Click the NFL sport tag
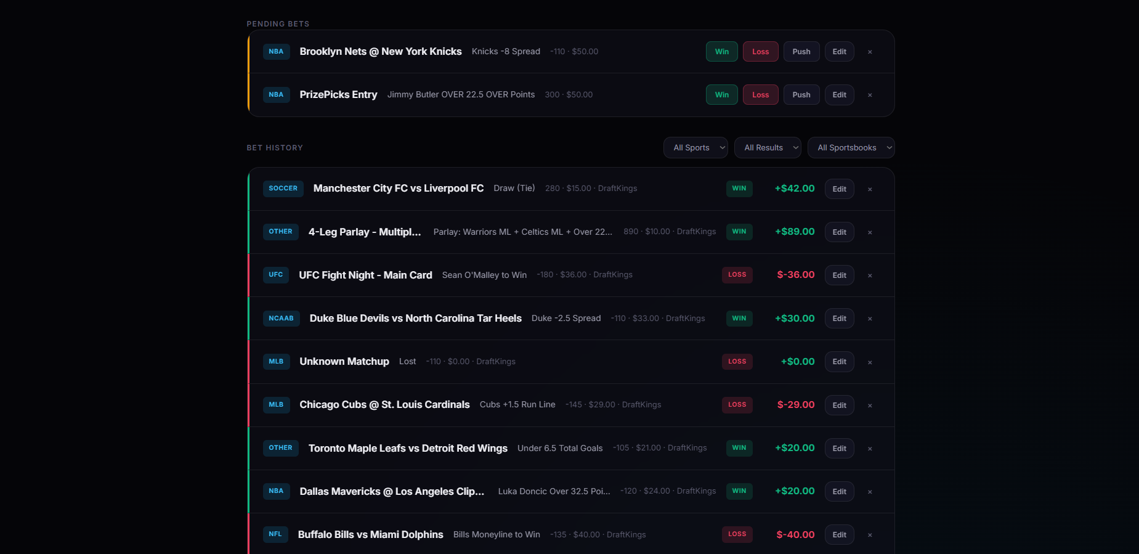The image size is (1139, 554). [275, 534]
